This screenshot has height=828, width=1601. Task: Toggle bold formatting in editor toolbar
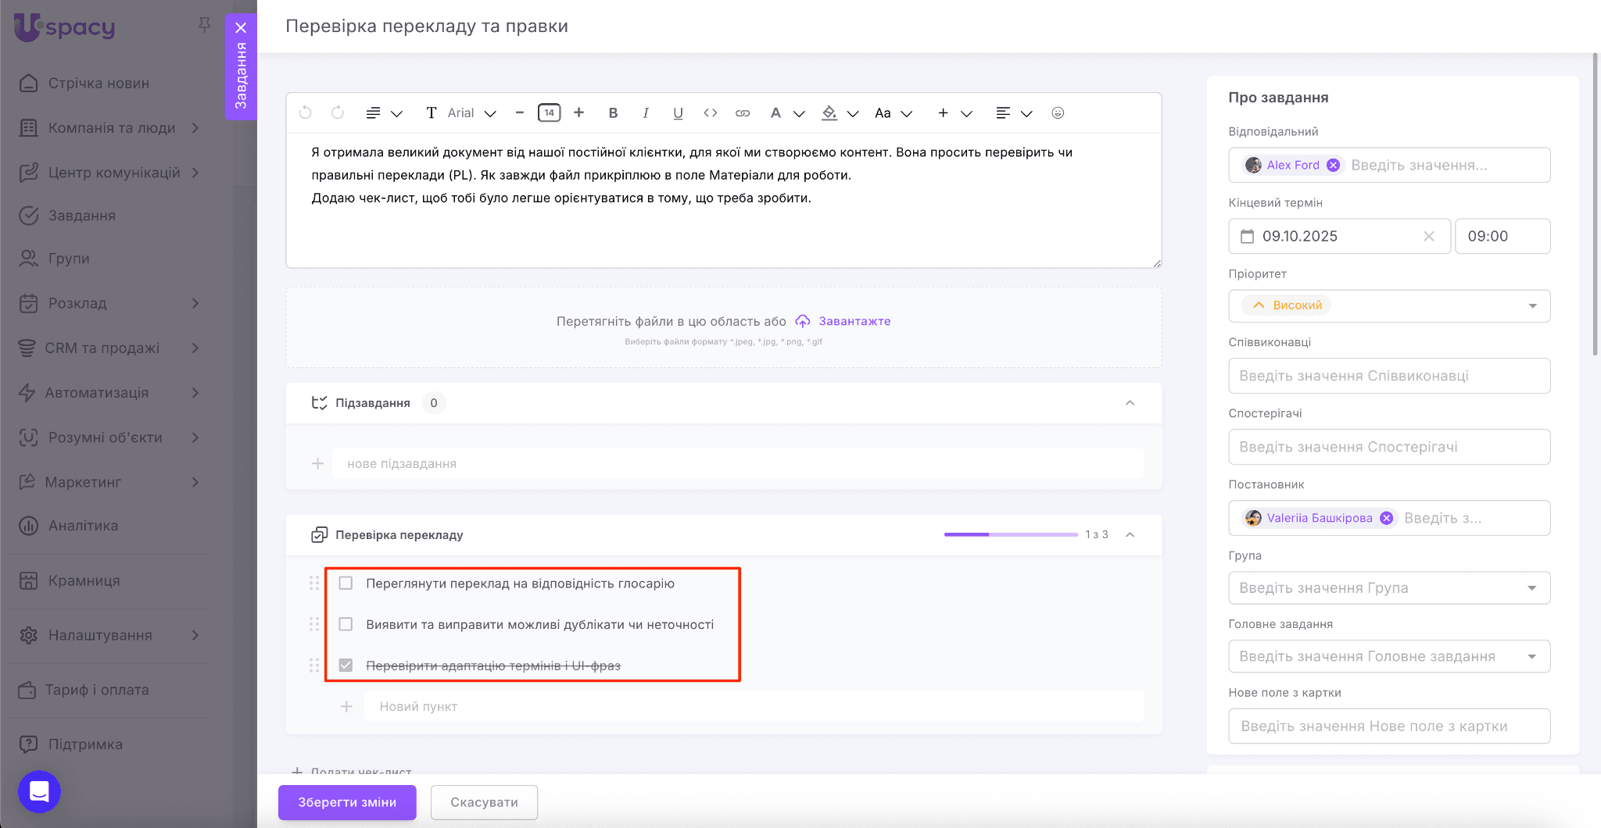(613, 113)
